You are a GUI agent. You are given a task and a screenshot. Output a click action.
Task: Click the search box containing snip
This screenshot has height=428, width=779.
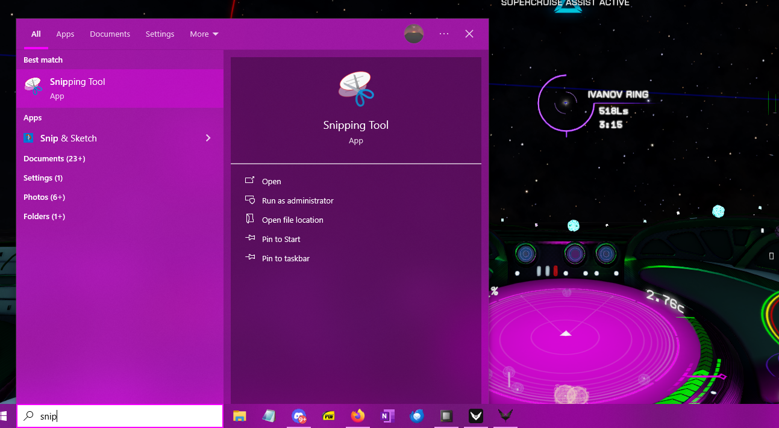tap(120, 416)
